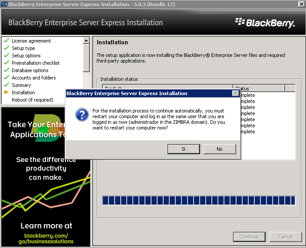
Task: Click the Continue button
Action: pos(249,237)
